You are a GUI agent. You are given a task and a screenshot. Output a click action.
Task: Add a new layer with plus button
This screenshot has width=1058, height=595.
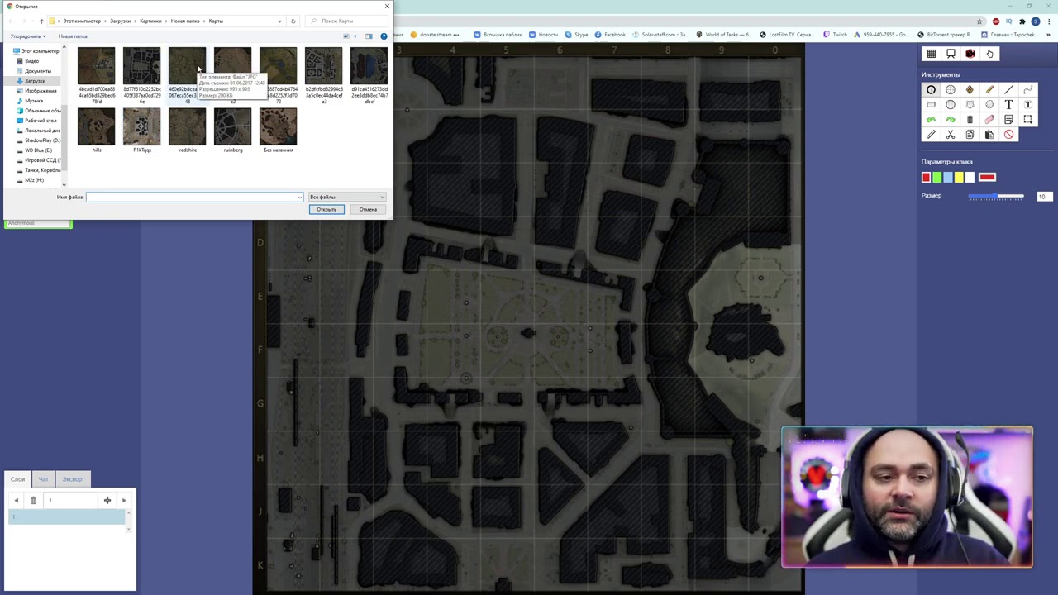[x=107, y=500]
